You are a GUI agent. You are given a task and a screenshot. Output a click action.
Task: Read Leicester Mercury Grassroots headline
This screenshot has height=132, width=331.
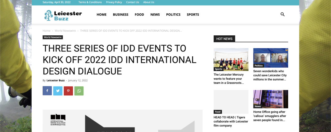229,79
